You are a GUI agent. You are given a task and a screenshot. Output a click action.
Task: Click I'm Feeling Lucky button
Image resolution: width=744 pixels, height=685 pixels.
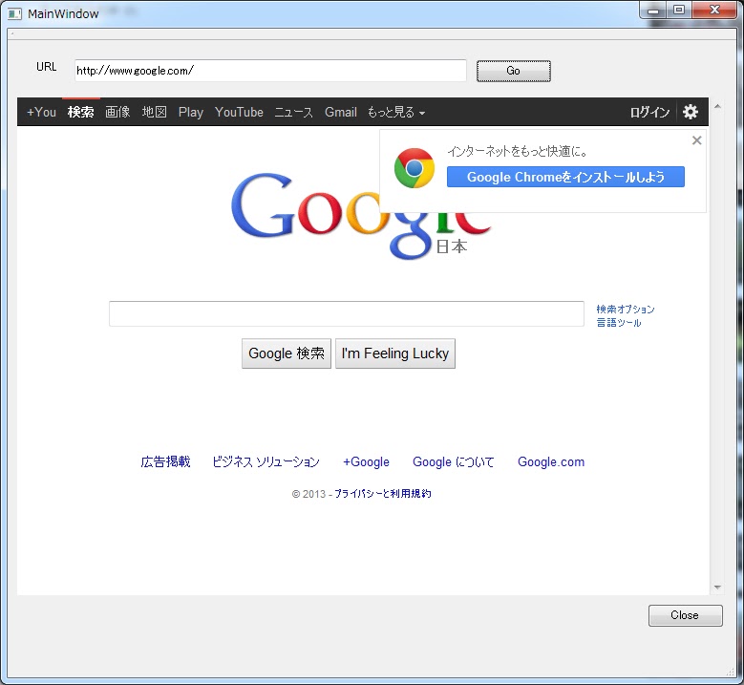[395, 353]
